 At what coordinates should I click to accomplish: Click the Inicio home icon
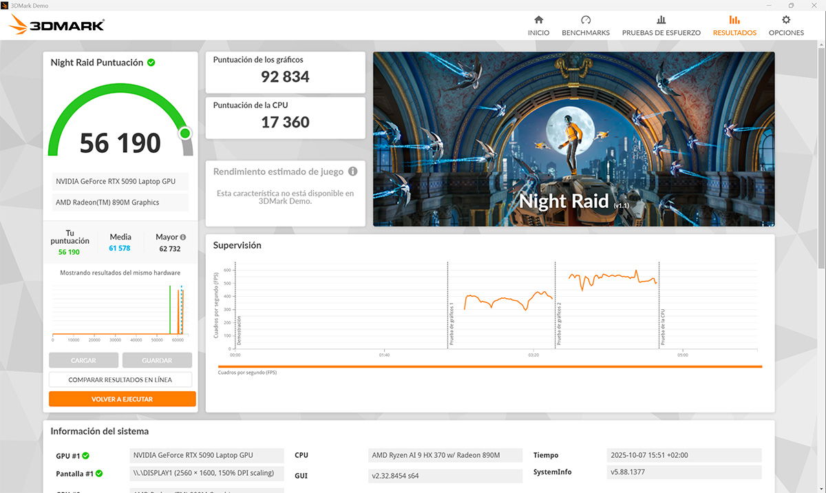point(538,20)
